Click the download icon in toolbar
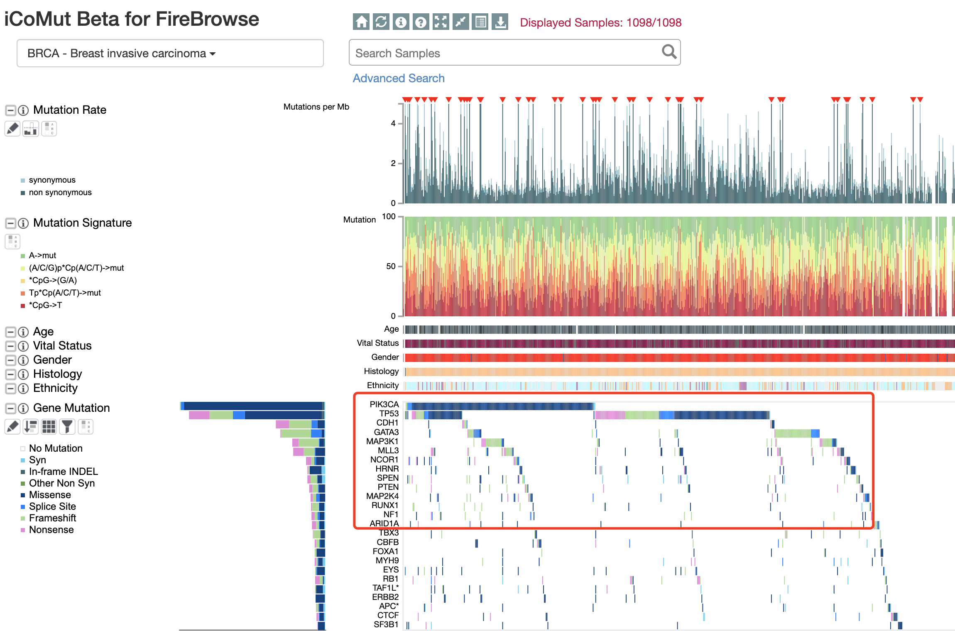 click(500, 22)
